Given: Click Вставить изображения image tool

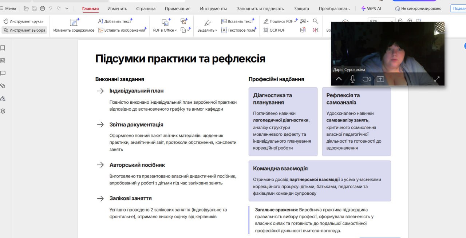Looking at the screenshot, I should (122, 30).
